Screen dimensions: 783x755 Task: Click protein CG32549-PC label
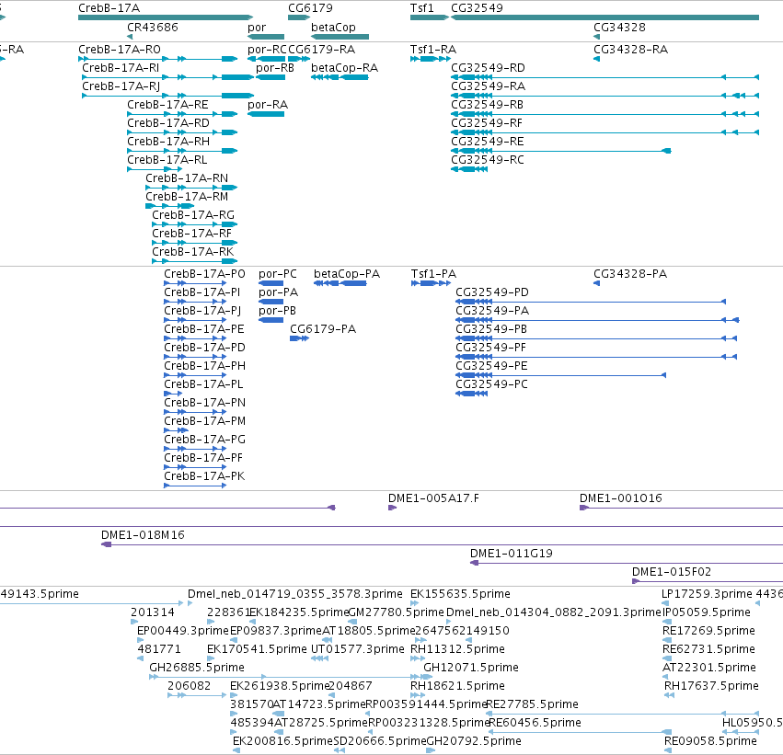[491, 384]
